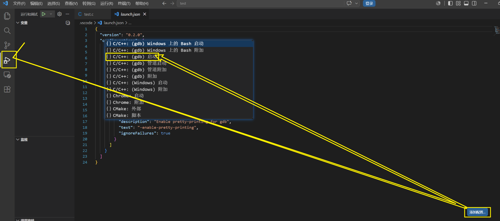Start debugging with the green play button
Viewport: 500px width, 221px height.
44,14
